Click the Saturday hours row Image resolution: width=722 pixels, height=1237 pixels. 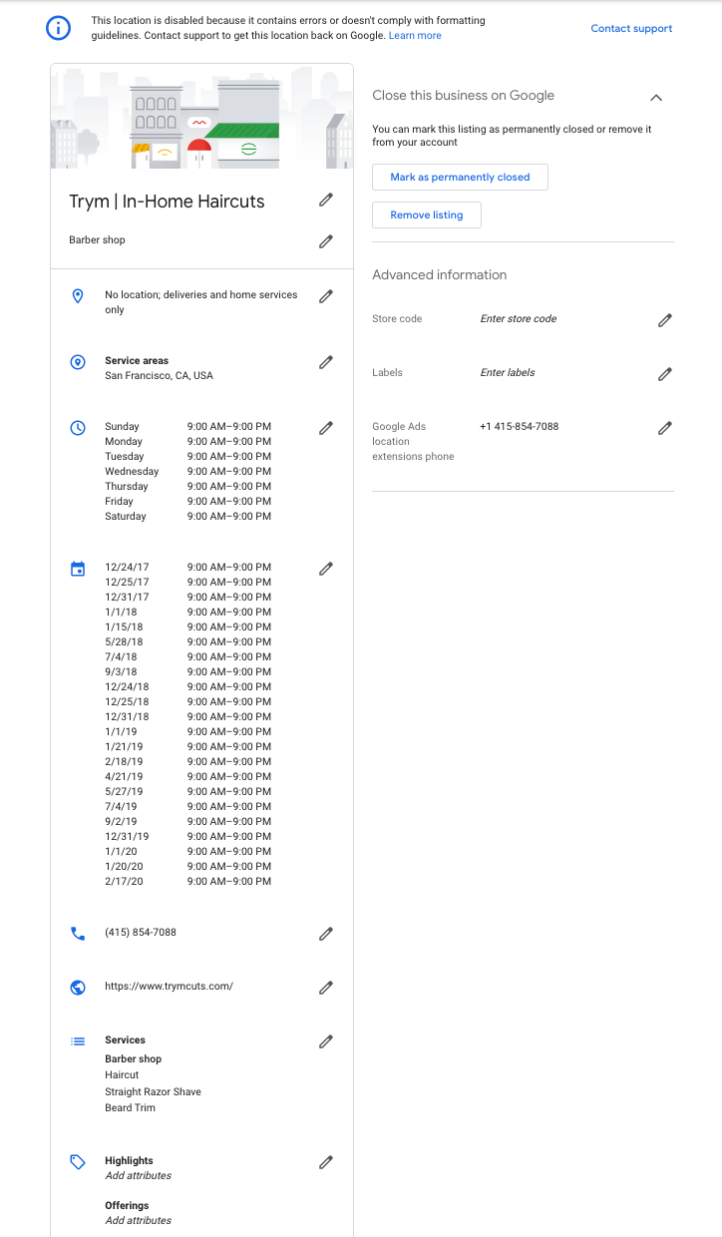click(187, 517)
